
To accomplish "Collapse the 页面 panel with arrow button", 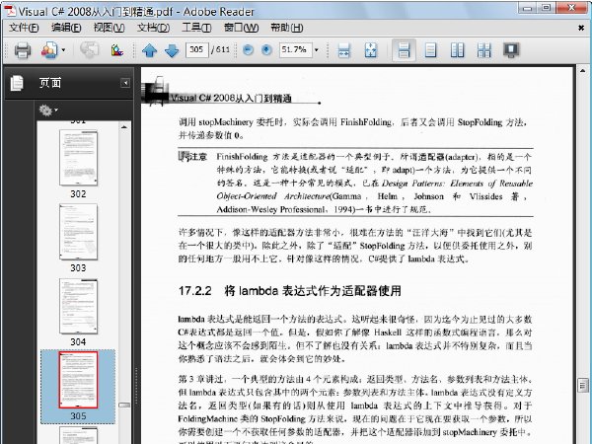I will coord(125,83).
